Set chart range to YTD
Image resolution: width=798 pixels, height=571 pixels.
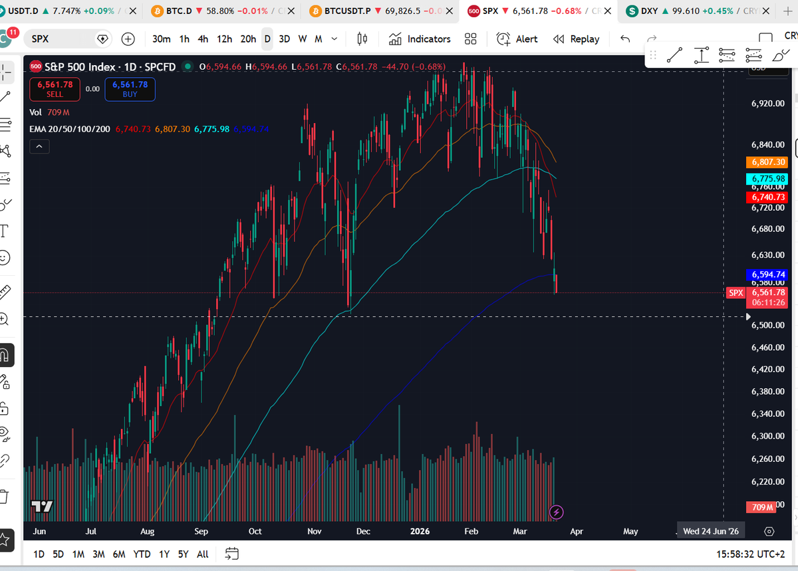point(142,554)
